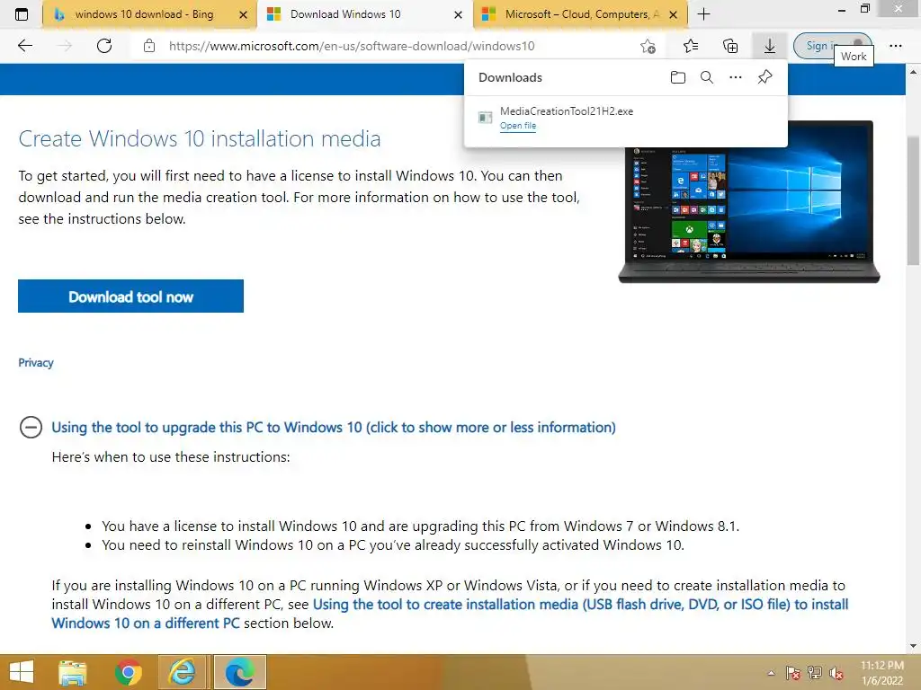Launch Internet Explorer from taskbar
921x690 pixels.
tap(183, 672)
